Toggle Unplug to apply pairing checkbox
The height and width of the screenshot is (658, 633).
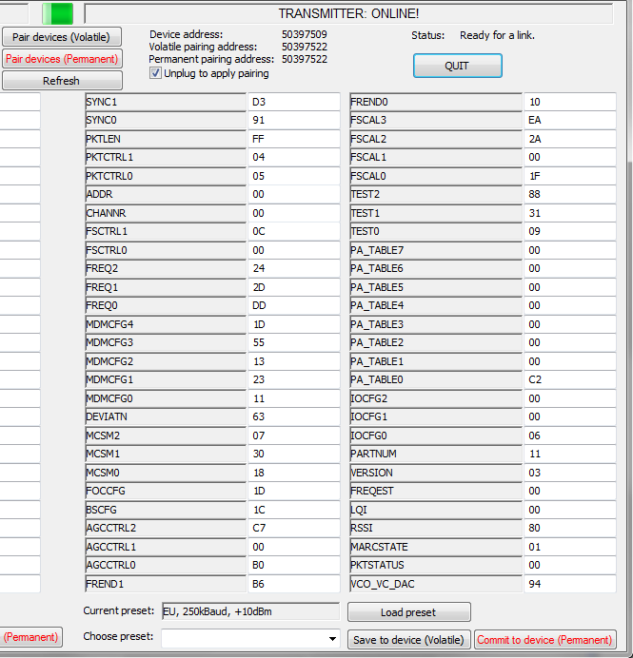[155, 73]
